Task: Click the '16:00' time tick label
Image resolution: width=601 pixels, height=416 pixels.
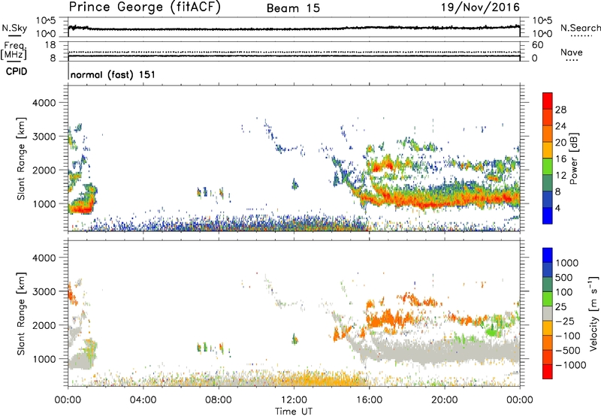Action: (x=369, y=400)
